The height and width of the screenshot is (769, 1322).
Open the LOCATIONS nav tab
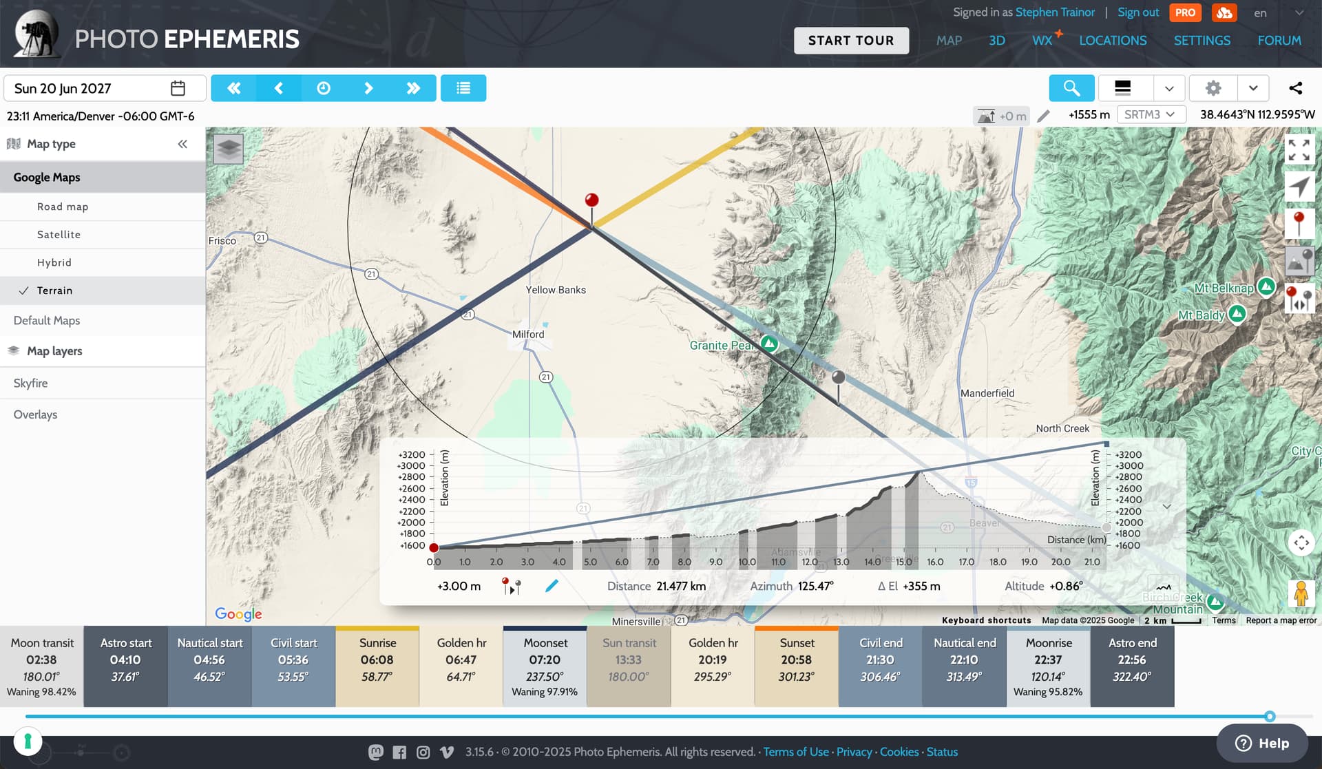[1113, 41]
